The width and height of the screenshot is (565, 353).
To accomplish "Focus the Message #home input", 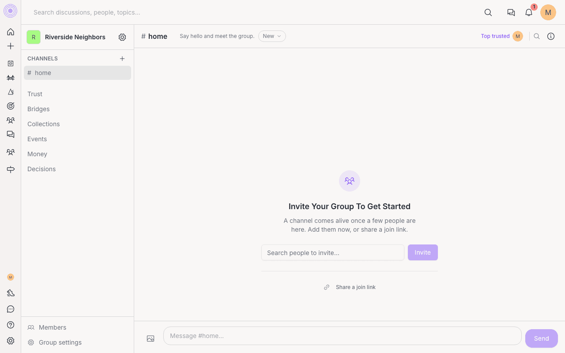I will click(343, 336).
